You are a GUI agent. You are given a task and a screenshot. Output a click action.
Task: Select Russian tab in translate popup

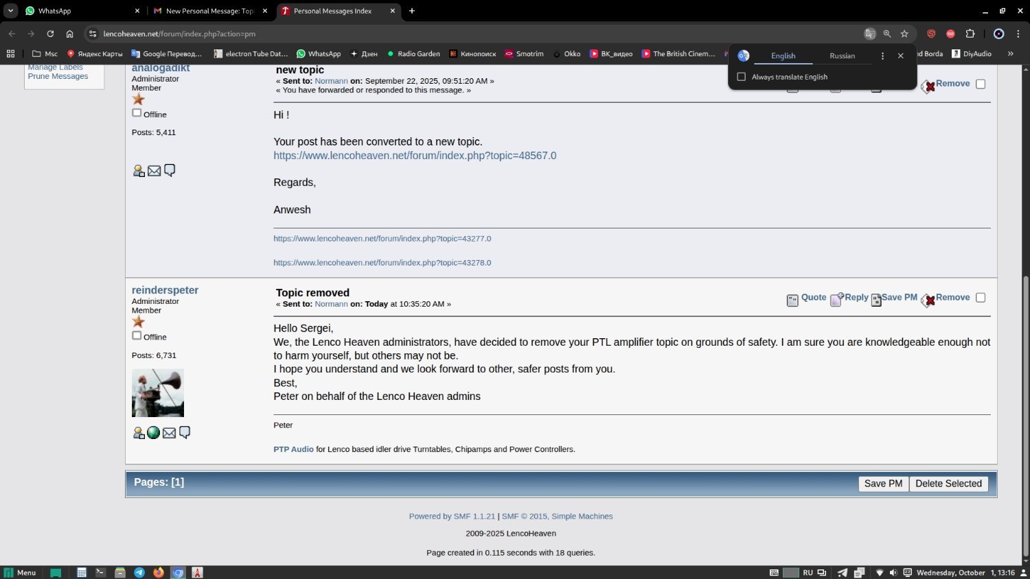[842, 56]
